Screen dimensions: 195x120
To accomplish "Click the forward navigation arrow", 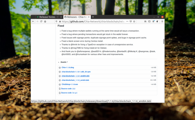I will pyautogui.click(x=37, y=21).
